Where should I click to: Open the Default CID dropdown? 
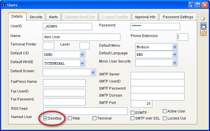(x=82, y=55)
